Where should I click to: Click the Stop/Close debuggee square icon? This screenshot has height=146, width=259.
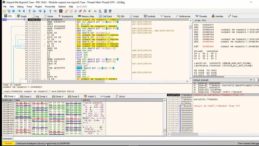13,11
